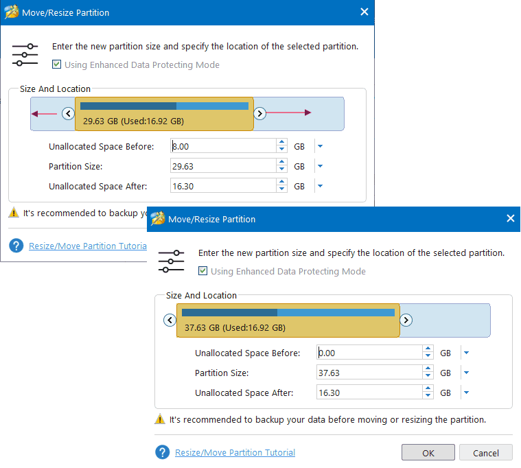Decrease Partition Size 37.63 with down spinner
The image size is (521, 468).
(x=428, y=376)
